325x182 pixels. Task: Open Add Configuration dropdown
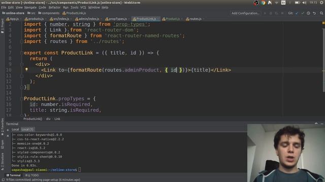tap(245, 13)
